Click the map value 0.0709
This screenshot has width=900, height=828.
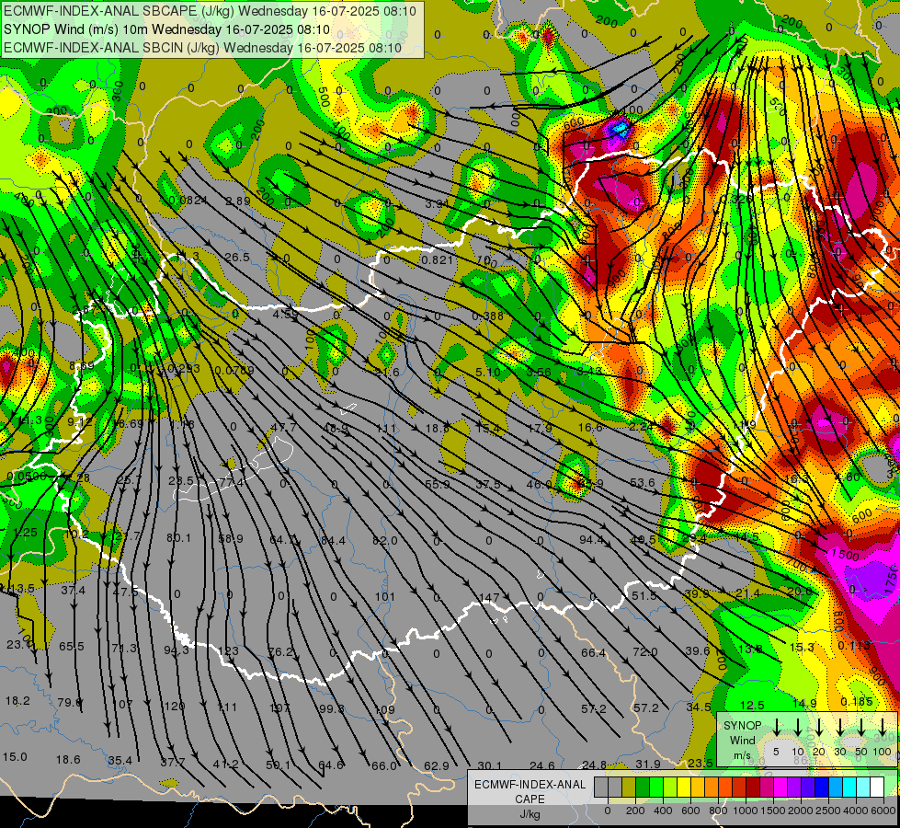click(x=234, y=370)
